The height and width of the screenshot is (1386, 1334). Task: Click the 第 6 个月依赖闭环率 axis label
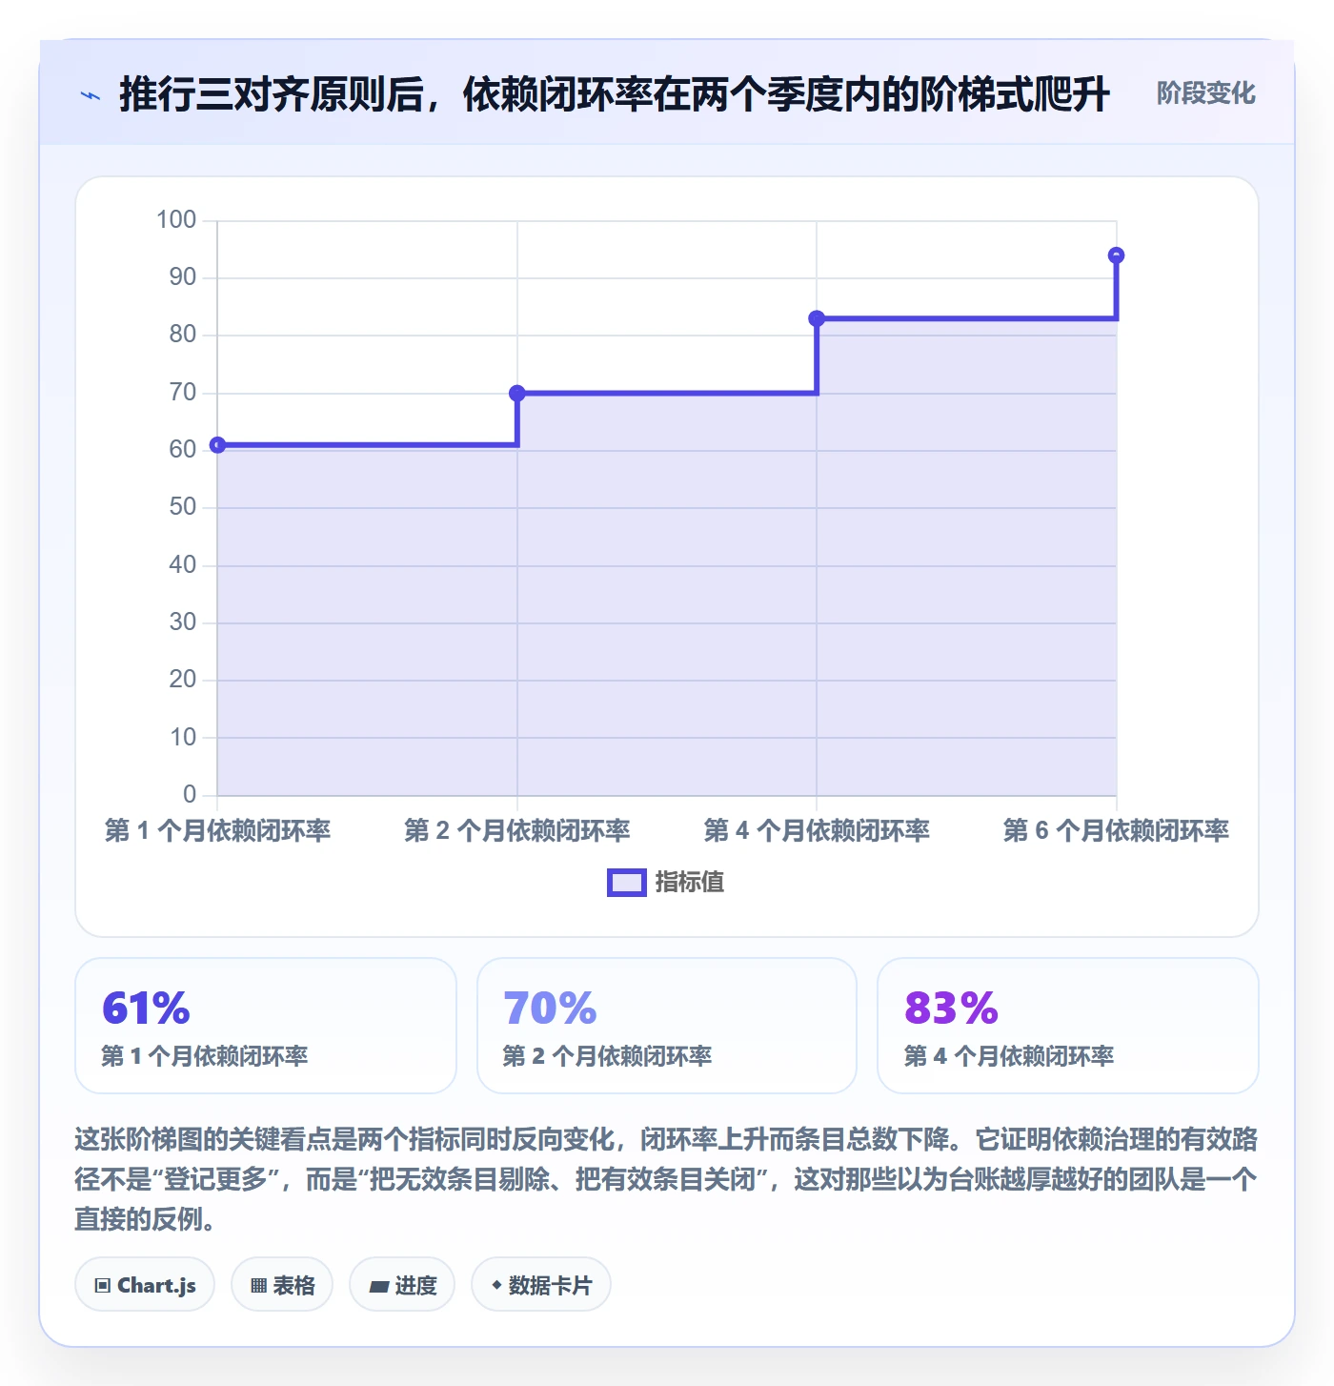(x=1116, y=830)
